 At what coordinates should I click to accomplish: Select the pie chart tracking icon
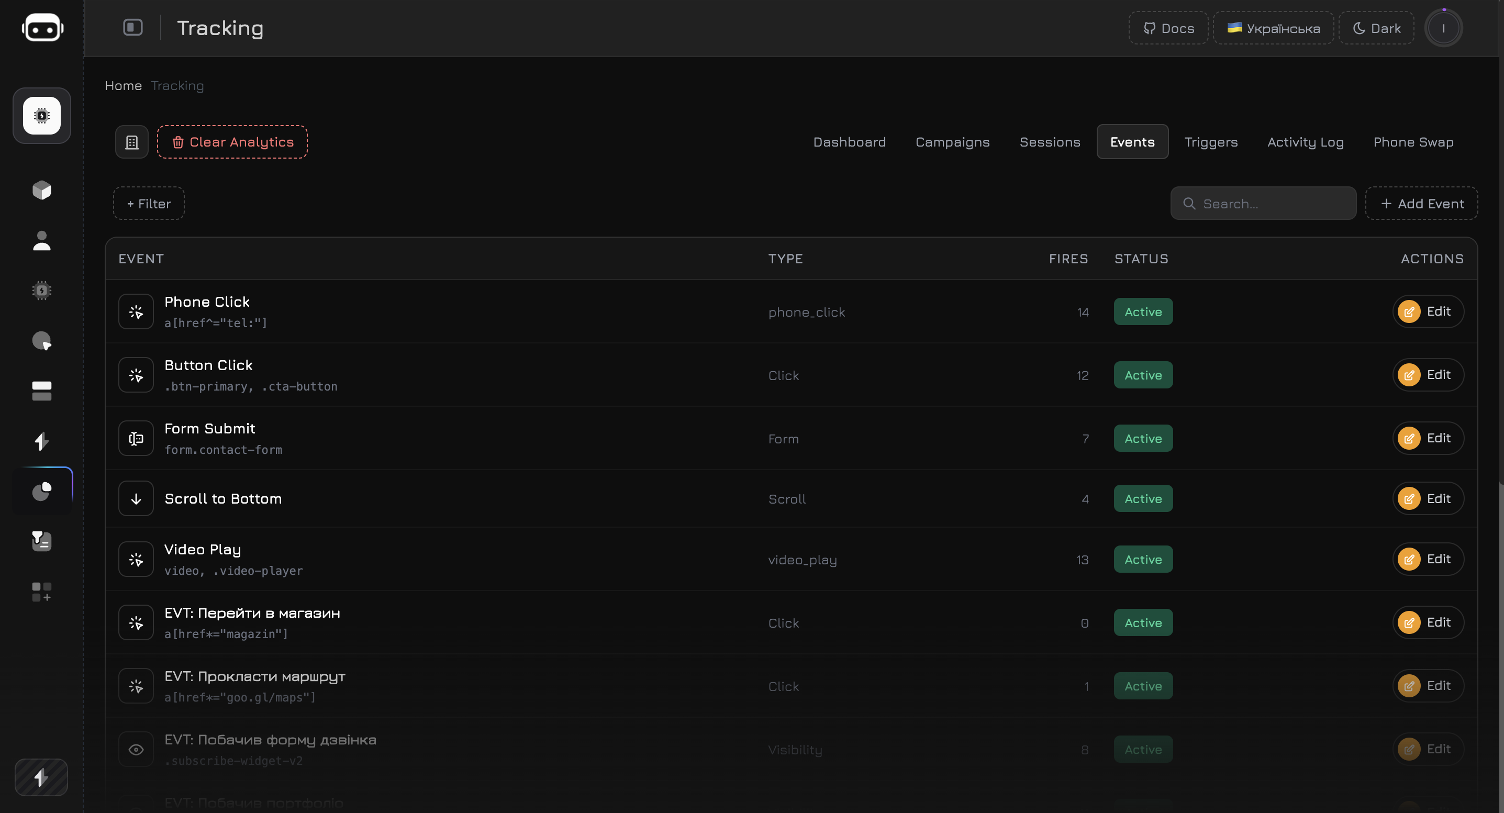coord(42,491)
